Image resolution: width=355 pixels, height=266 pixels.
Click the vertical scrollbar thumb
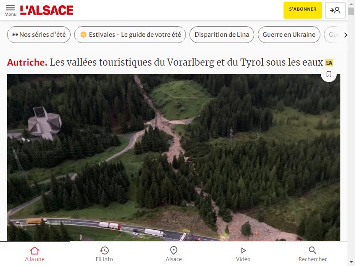tap(351, 11)
